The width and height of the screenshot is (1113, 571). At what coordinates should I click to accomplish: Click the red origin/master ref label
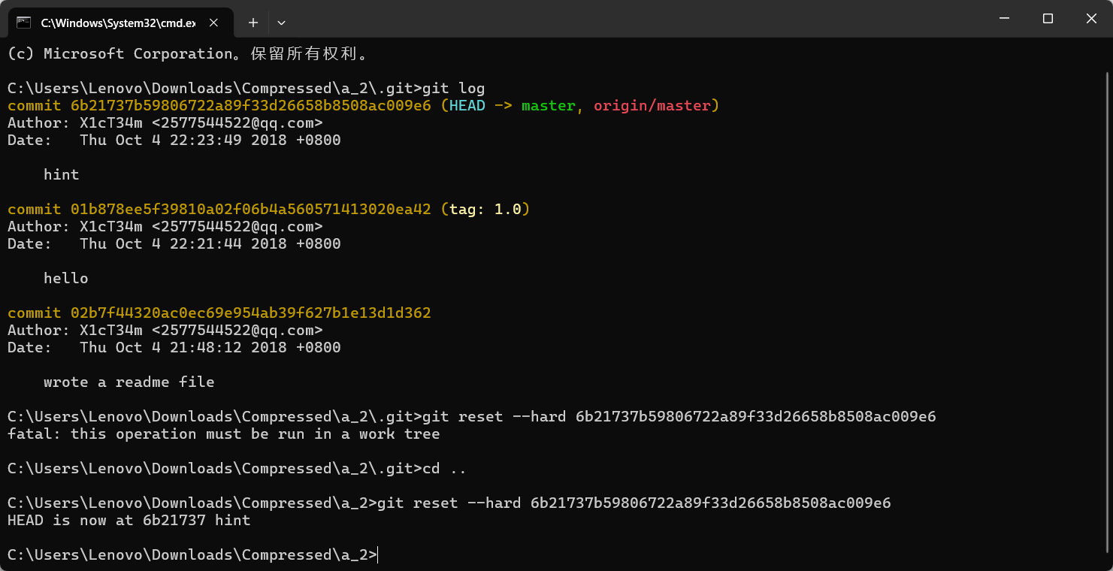coord(652,106)
